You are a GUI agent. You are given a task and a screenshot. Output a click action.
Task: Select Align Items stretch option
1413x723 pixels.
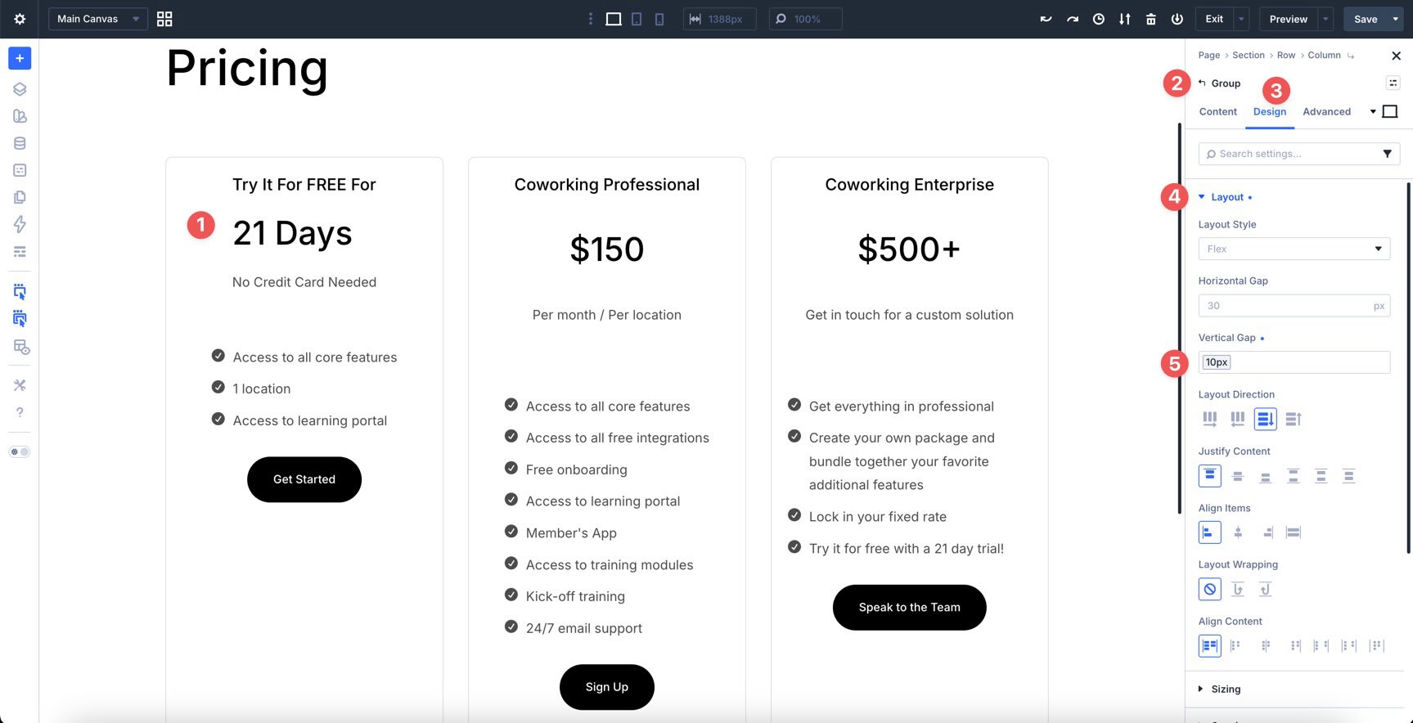coord(1294,532)
